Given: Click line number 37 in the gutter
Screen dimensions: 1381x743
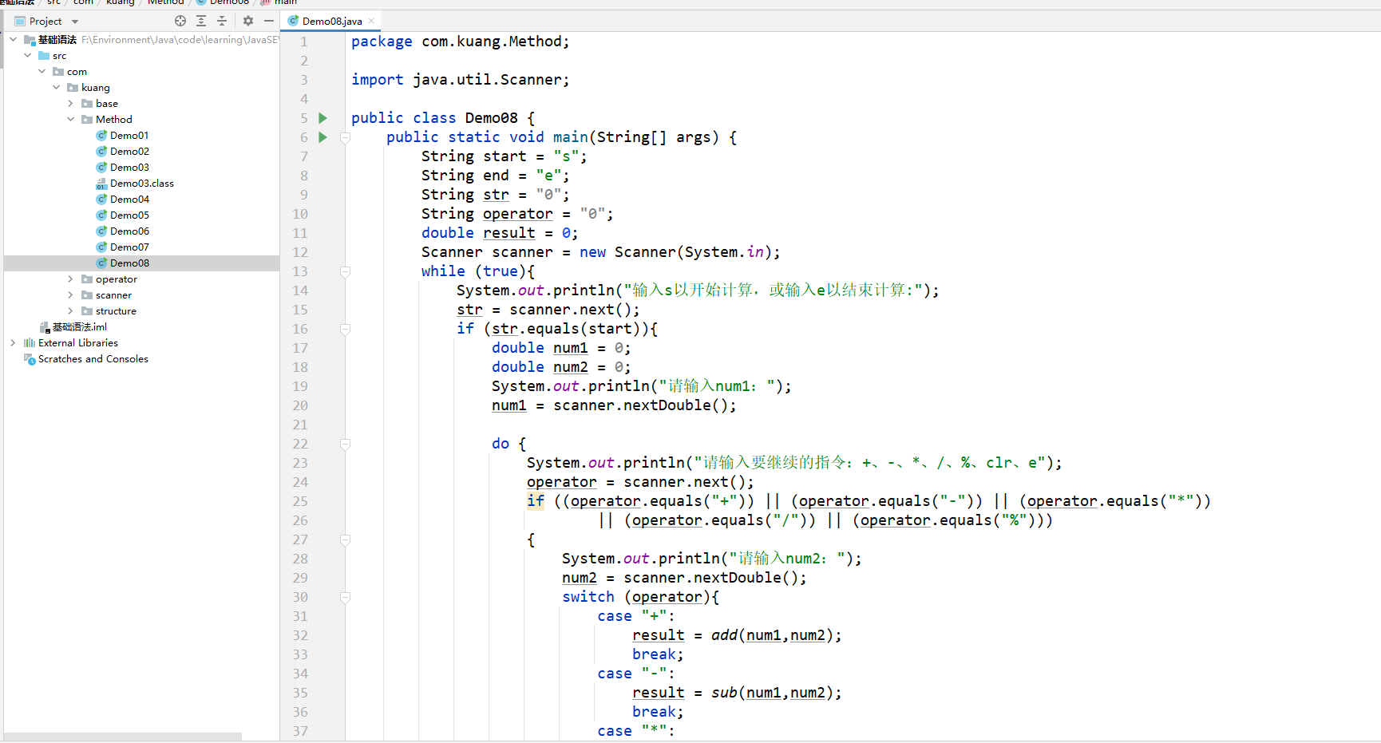Looking at the screenshot, I should click(300, 731).
